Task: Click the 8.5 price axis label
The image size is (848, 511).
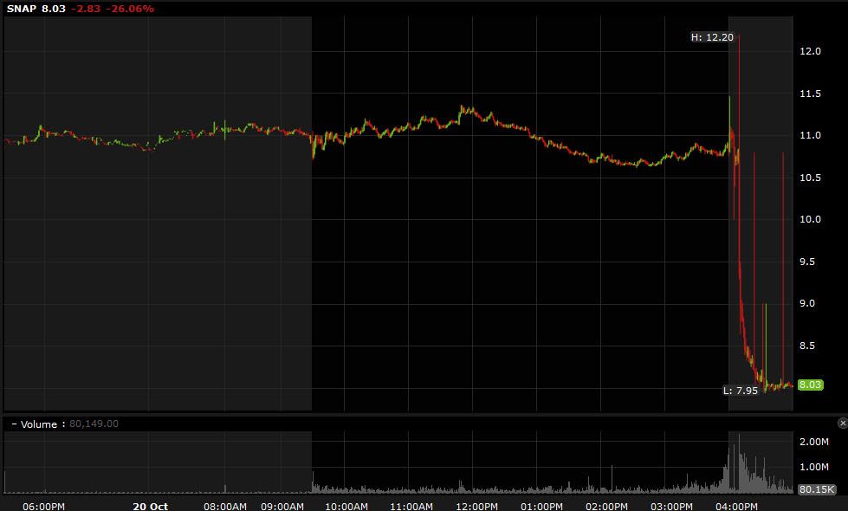Action: (807, 346)
